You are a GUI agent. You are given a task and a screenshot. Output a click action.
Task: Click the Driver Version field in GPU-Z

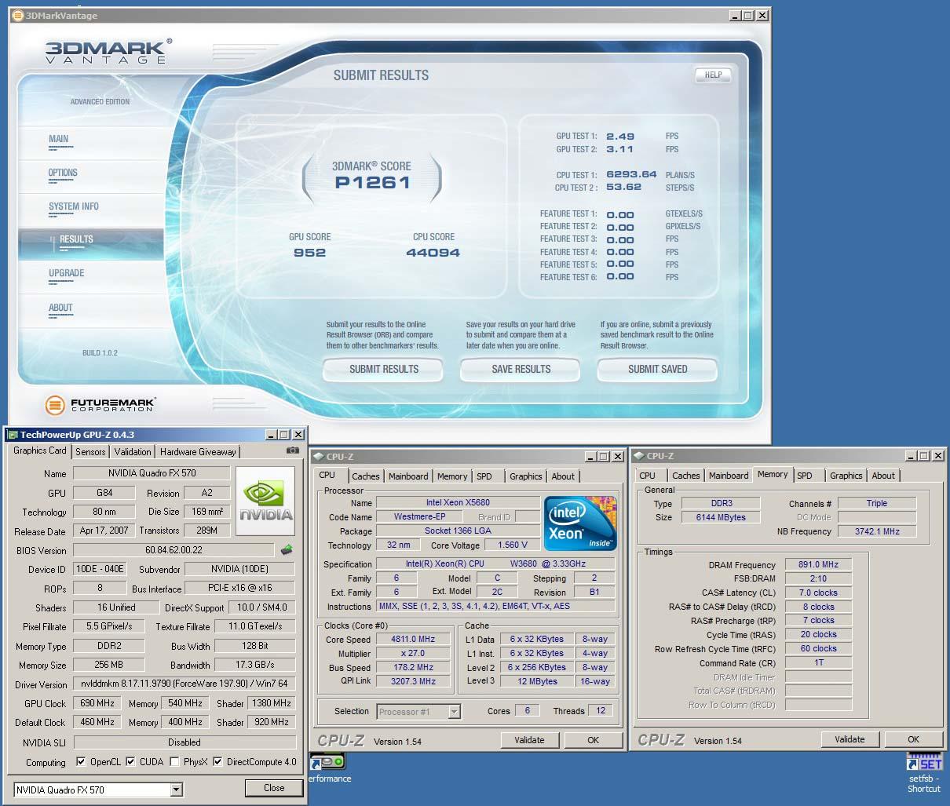click(x=185, y=684)
